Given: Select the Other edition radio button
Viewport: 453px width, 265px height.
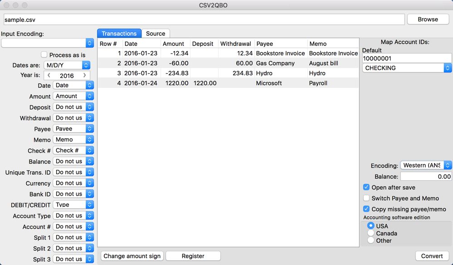Looking at the screenshot, I should tap(370, 240).
